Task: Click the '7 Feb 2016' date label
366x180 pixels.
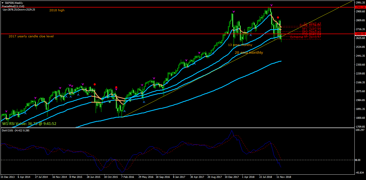Action: click(x=128, y=177)
